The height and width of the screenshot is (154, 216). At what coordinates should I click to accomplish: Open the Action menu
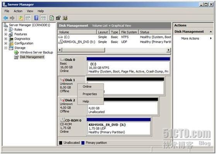(18, 11)
